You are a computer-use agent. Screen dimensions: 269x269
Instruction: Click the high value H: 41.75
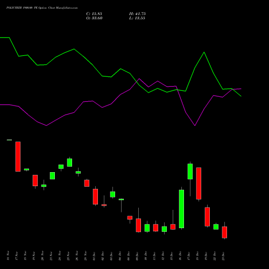(137, 14)
